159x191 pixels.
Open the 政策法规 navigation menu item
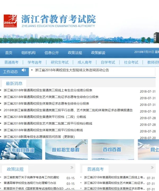click(75, 53)
